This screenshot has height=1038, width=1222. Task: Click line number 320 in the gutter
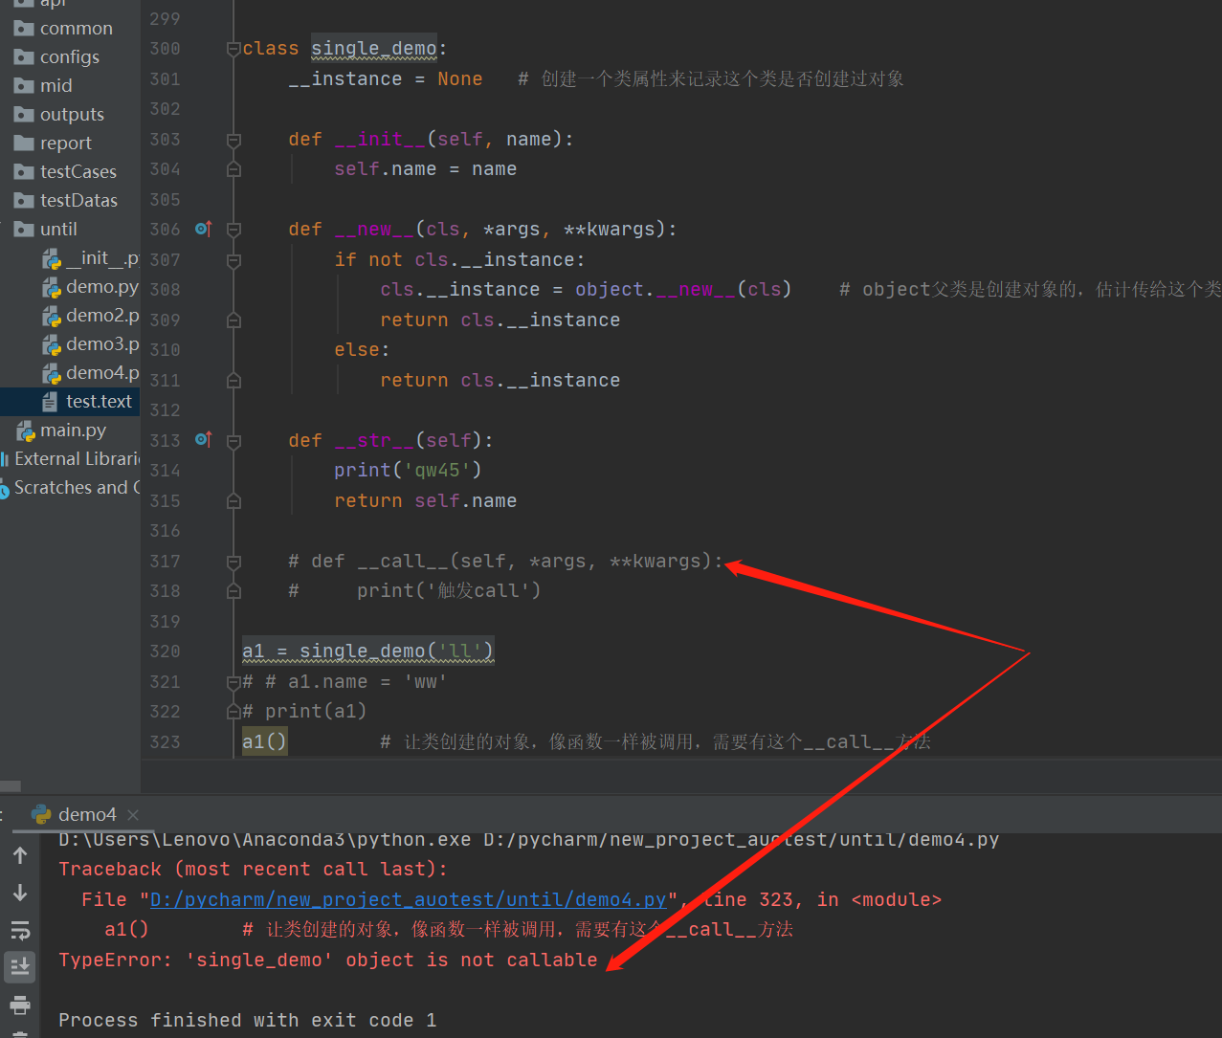point(165,652)
